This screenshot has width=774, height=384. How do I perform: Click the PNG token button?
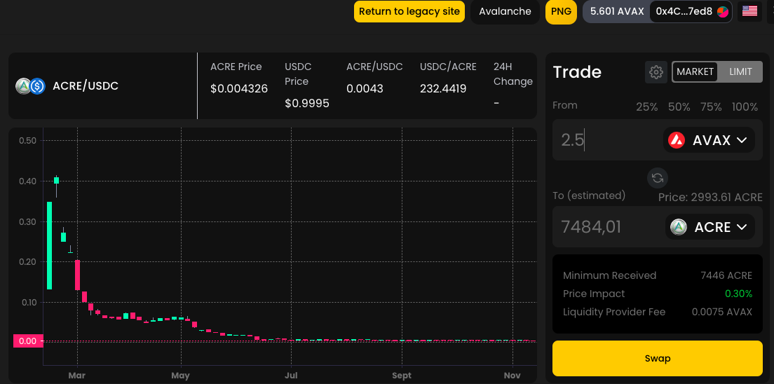pyautogui.click(x=561, y=11)
